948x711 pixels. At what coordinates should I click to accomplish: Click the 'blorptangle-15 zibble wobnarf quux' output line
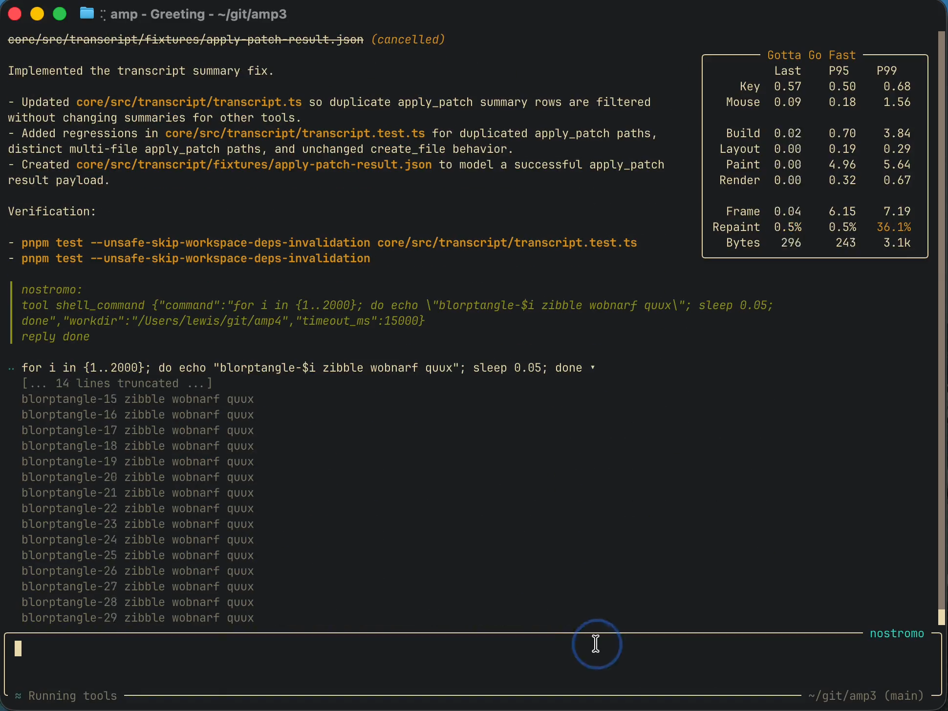tap(138, 399)
